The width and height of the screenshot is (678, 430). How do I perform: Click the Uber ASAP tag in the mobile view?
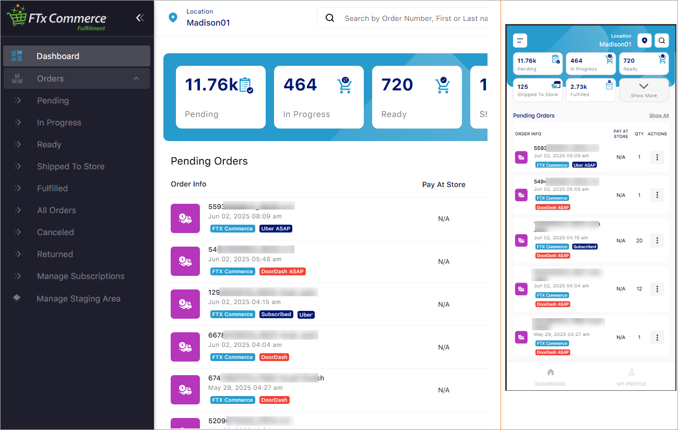point(585,165)
